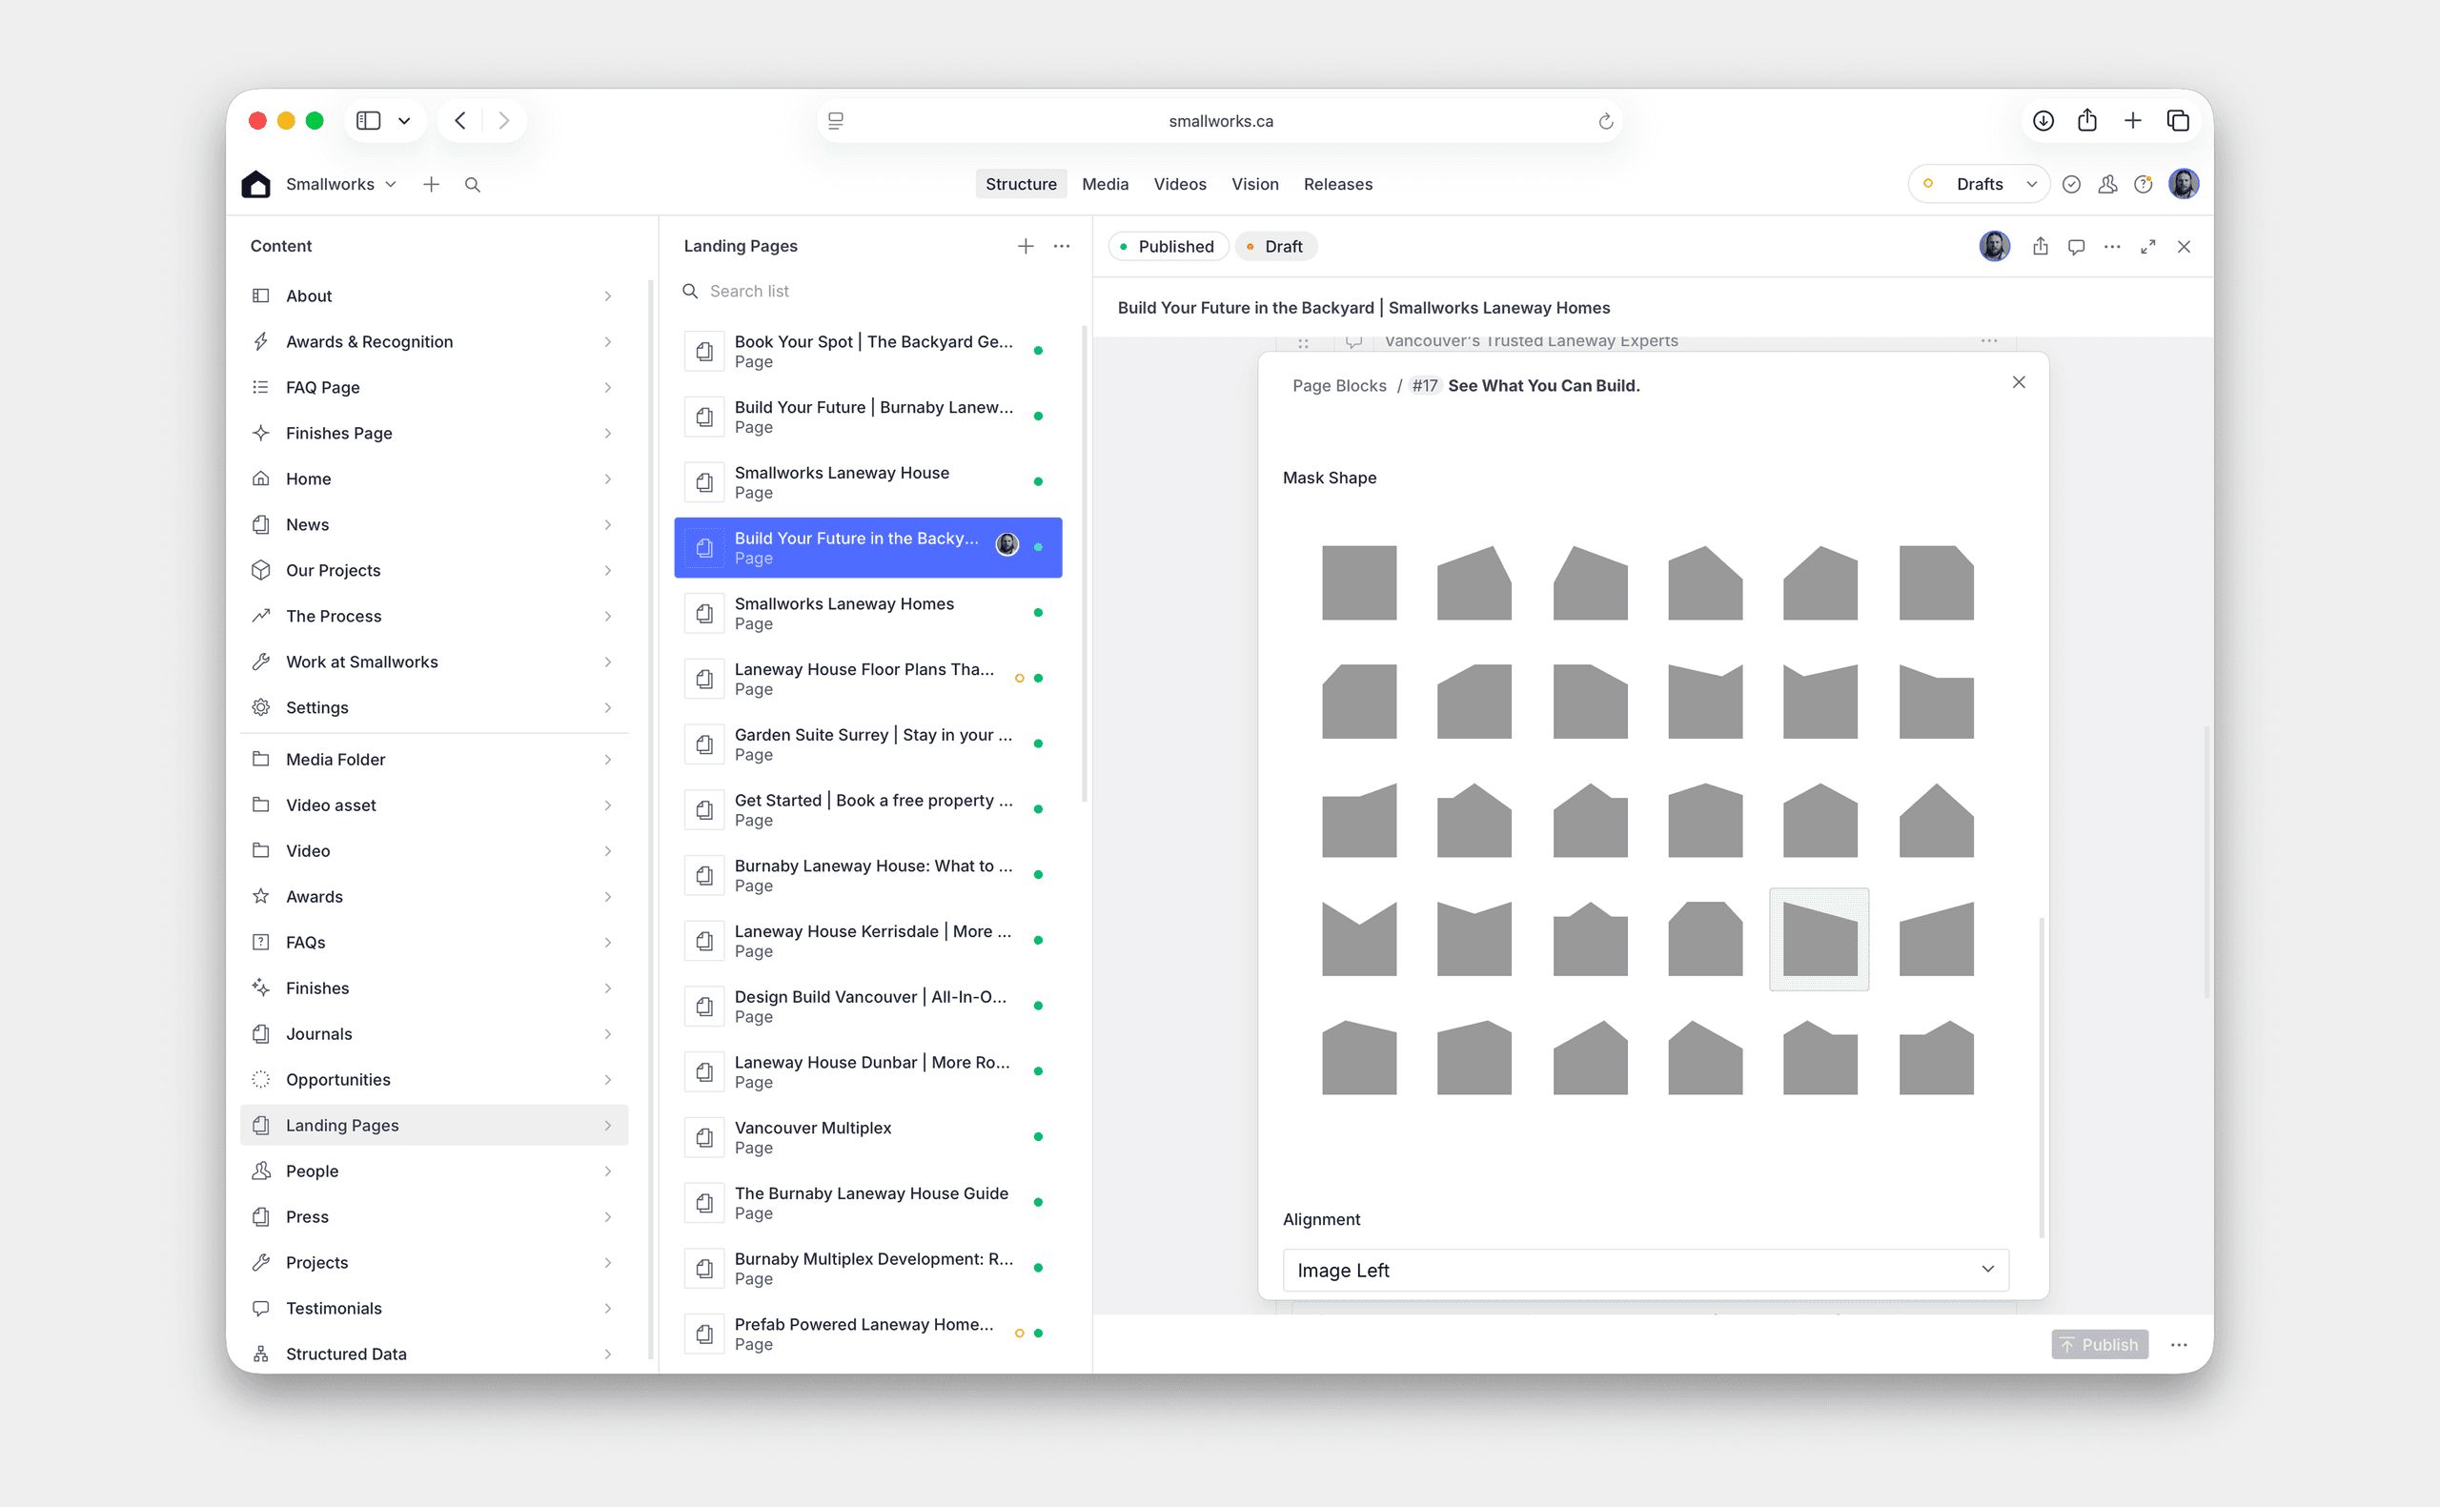Open publish options ellipsis beside Publish
The height and width of the screenshot is (1507, 2440).
click(2179, 1345)
